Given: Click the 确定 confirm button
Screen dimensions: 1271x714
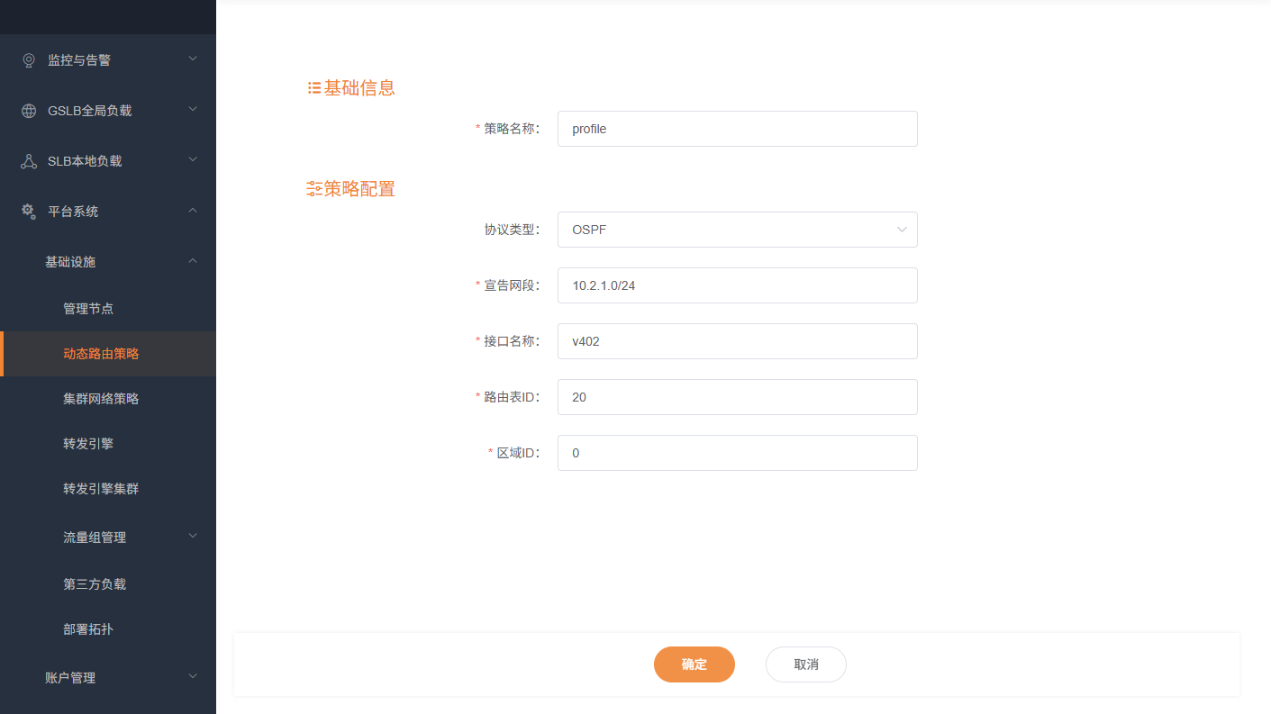Looking at the screenshot, I should click(x=694, y=664).
